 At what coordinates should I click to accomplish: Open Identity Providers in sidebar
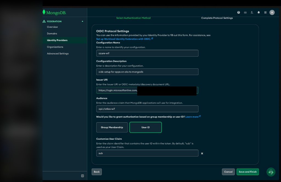click(x=57, y=40)
